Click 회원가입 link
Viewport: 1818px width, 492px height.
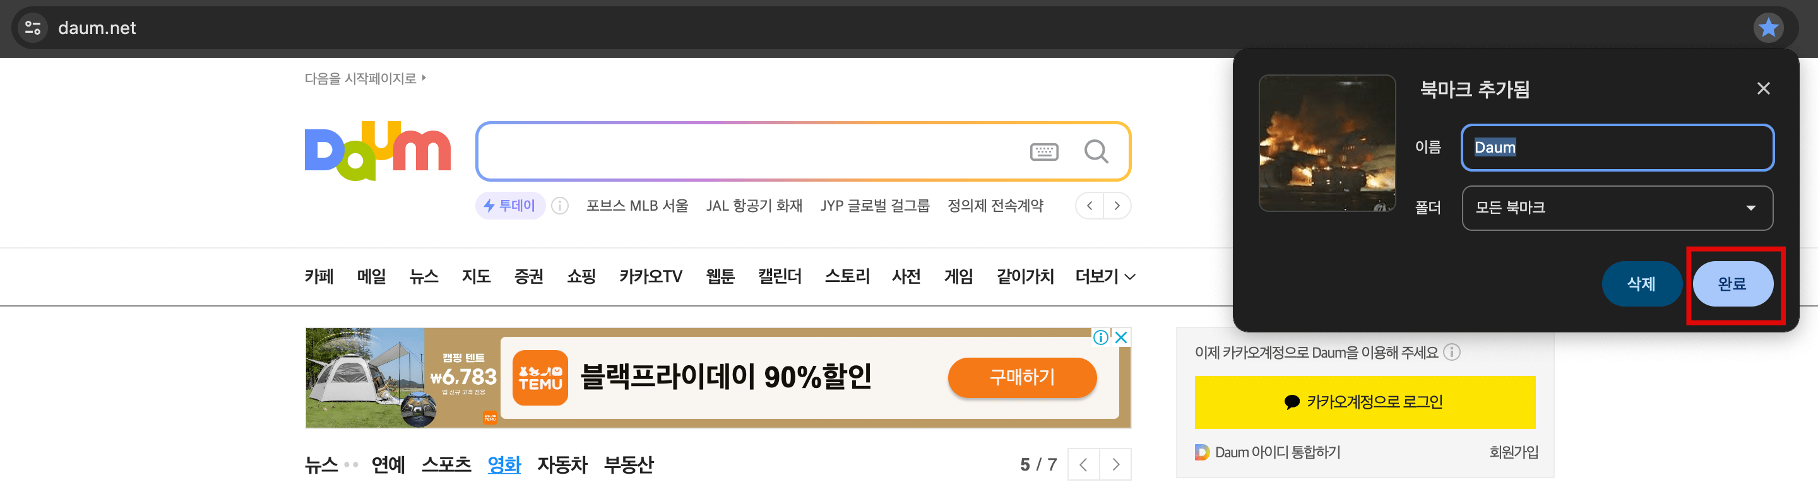pos(1513,452)
